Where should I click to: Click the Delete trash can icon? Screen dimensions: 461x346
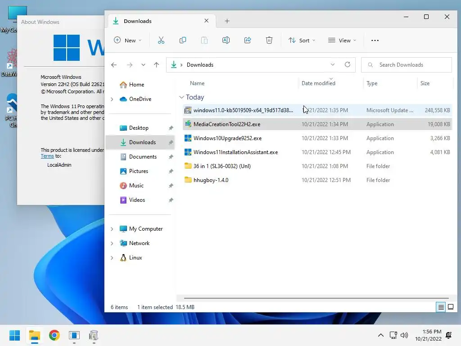(x=269, y=40)
